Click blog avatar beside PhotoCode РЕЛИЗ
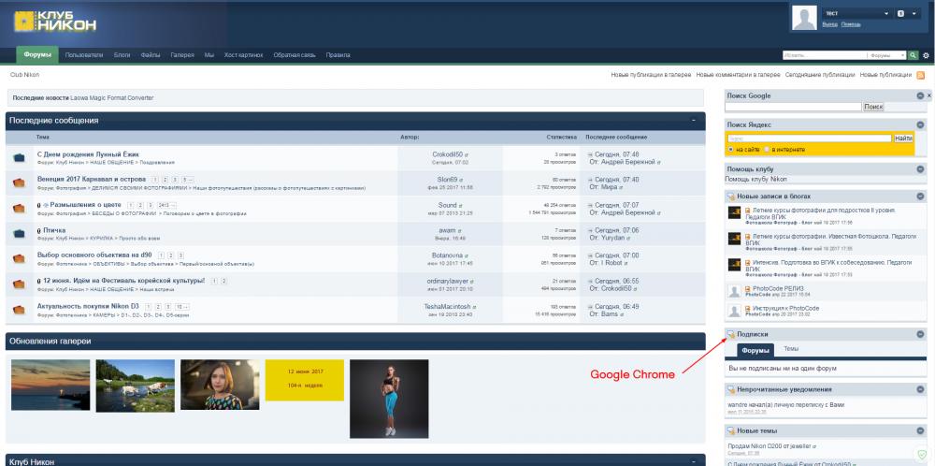This screenshot has width=935, height=466. point(735,291)
